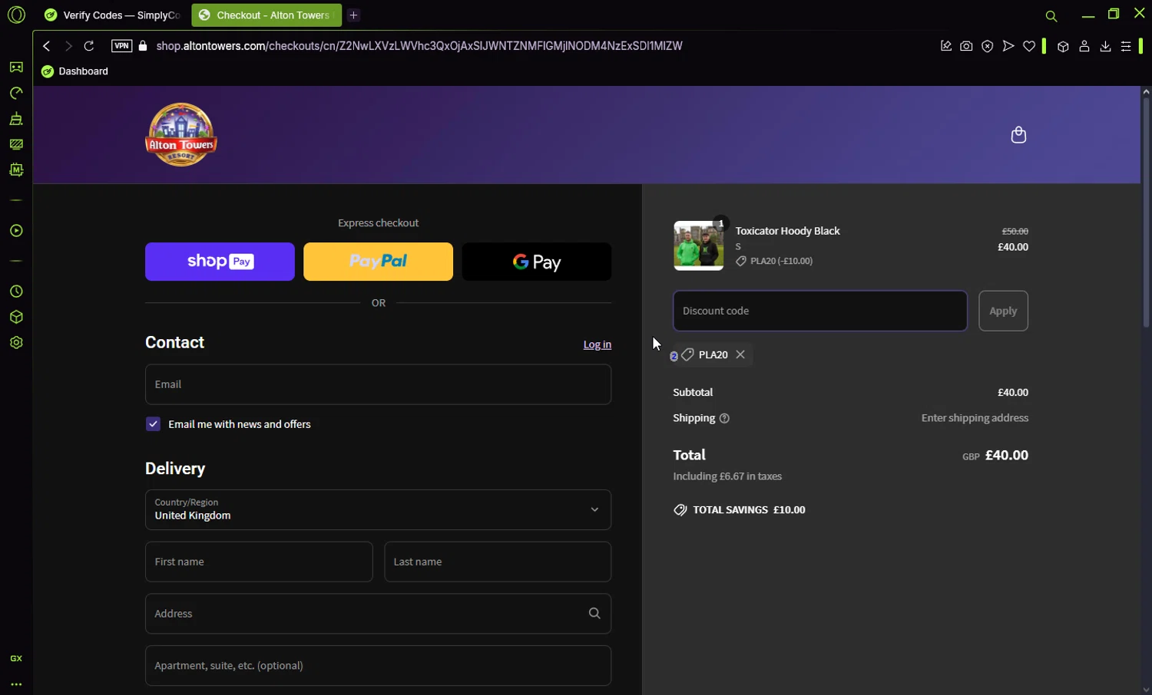Focus the Email input field
Screen dimensions: 1152x695
pyautogui.click(x=378, y=384)
